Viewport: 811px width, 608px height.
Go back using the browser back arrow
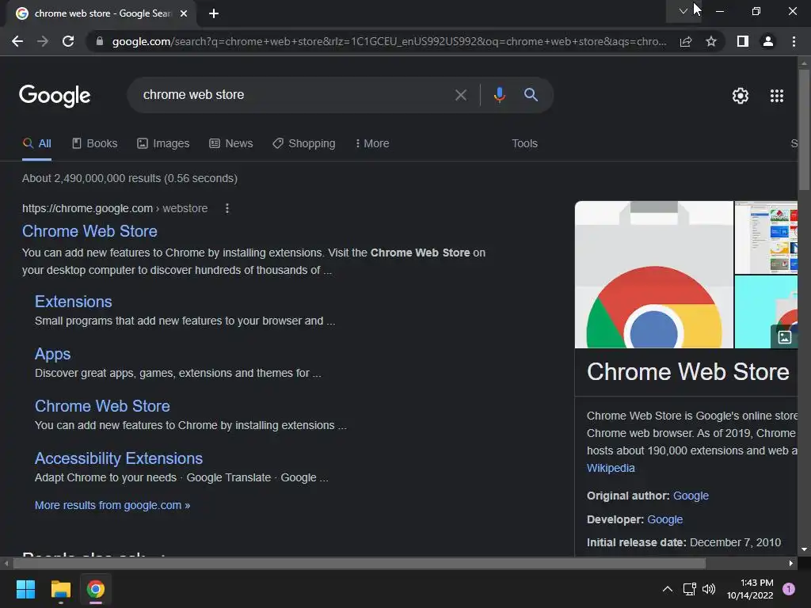pos(17,41)
